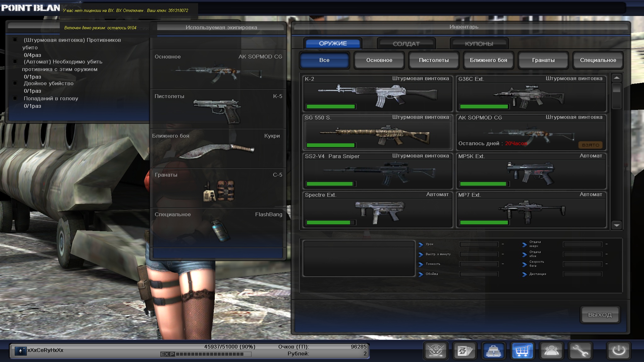Viewport: 644px width, 362px height.
Task: Select the K-2 assault rifle card
Action: pos(377,94)
